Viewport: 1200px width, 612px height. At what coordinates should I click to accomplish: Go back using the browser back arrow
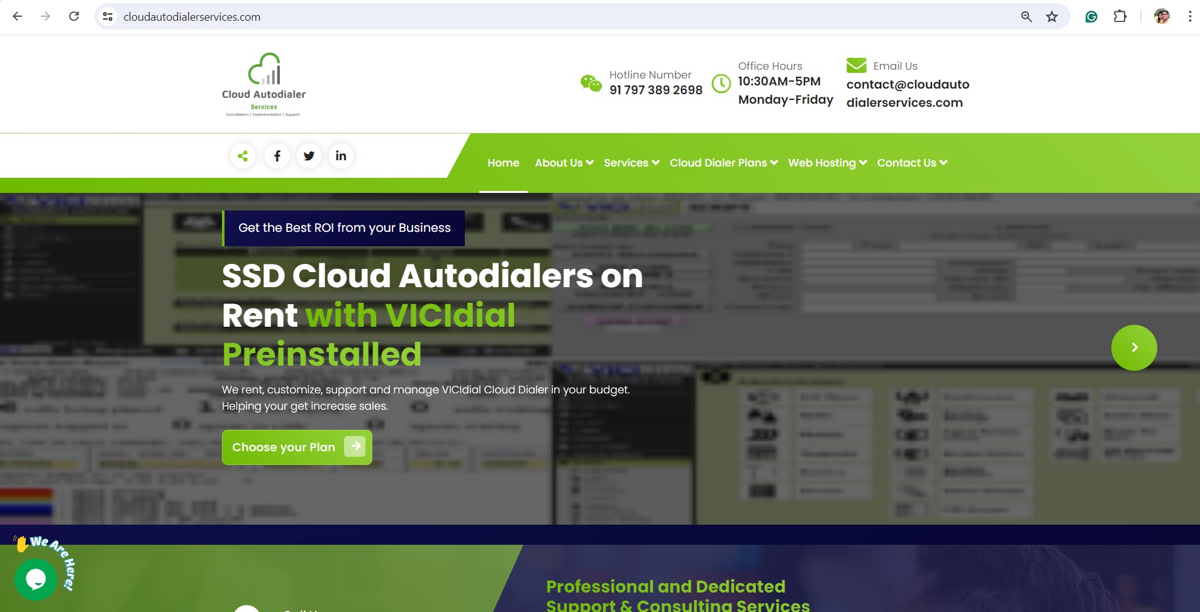click(18, 16)
